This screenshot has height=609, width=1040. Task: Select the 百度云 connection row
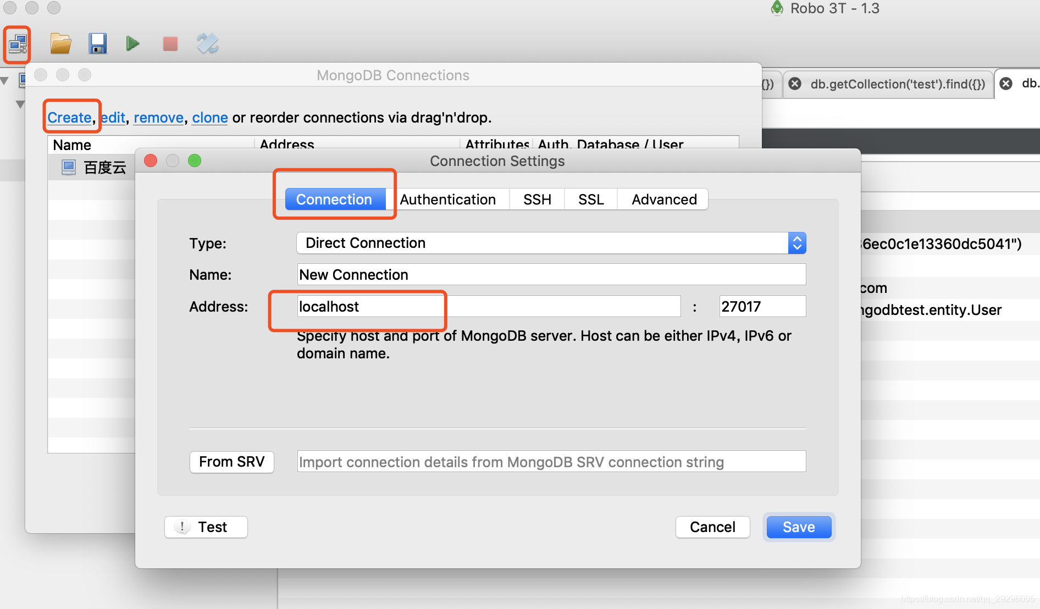pyautogui.click(x=91, y=168)
